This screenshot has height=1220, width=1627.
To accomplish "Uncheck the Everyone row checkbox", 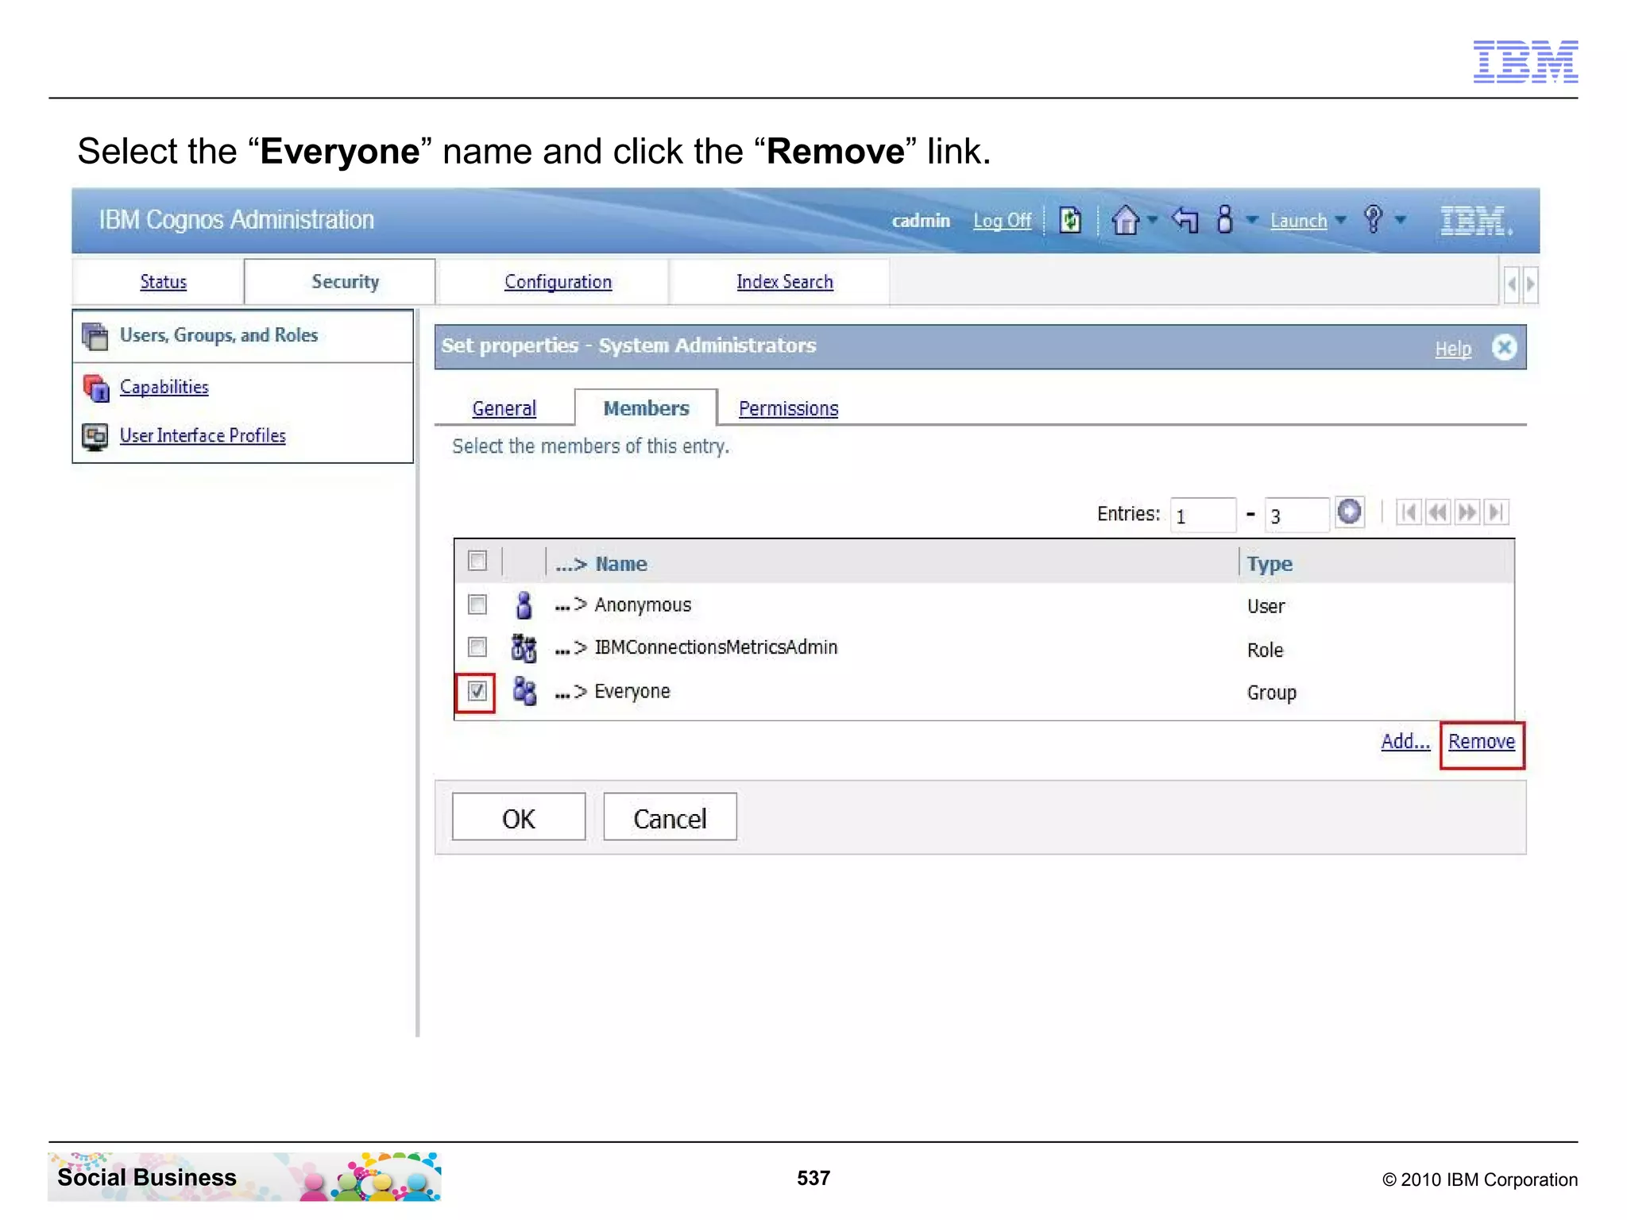I will pos(477,691).
